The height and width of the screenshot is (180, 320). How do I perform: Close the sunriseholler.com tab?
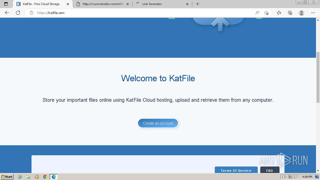pyautogui.click(x=127, y=4)
